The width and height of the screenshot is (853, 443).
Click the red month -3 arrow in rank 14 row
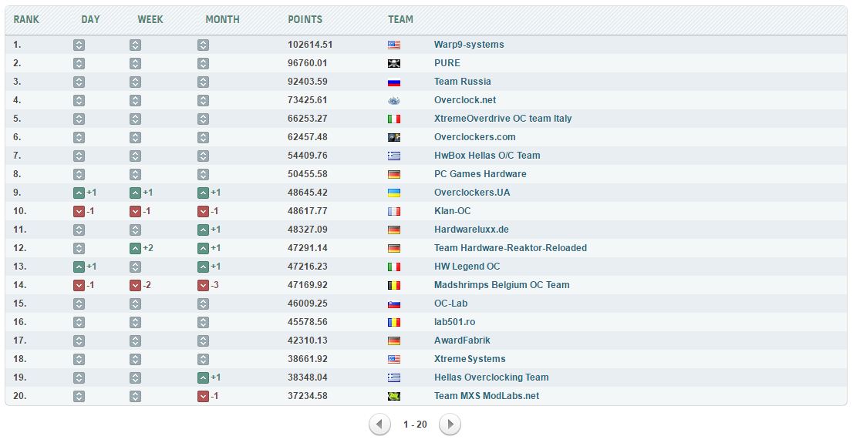(x=203, y=285)
